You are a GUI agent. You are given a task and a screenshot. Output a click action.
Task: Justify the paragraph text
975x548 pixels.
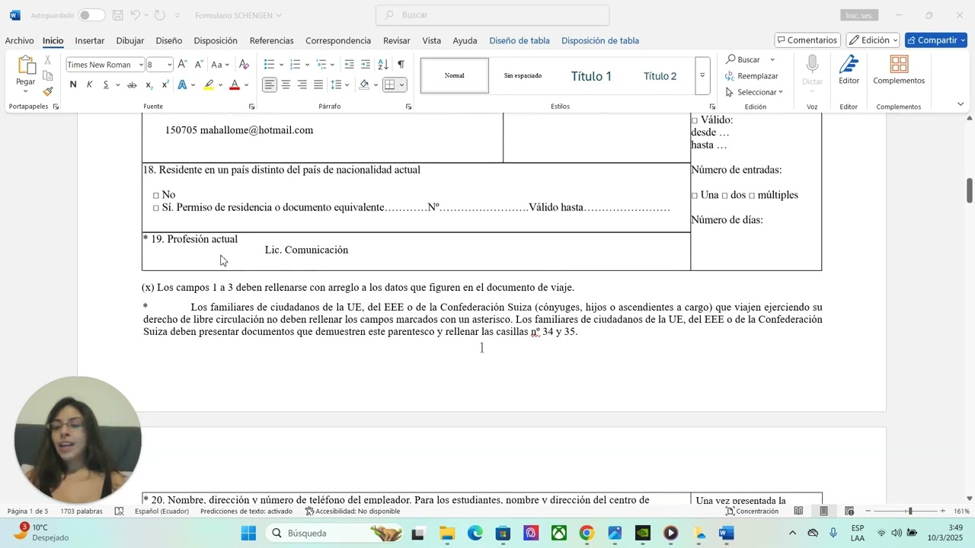coord(318,84)
